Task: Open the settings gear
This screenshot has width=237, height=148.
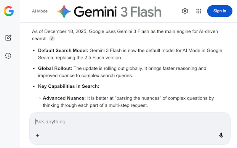Action: [185, 11]
